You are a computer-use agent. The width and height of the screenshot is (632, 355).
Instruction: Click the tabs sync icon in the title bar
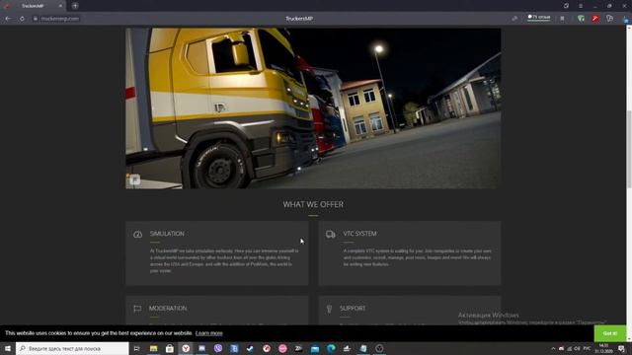(x=566, y=6)
